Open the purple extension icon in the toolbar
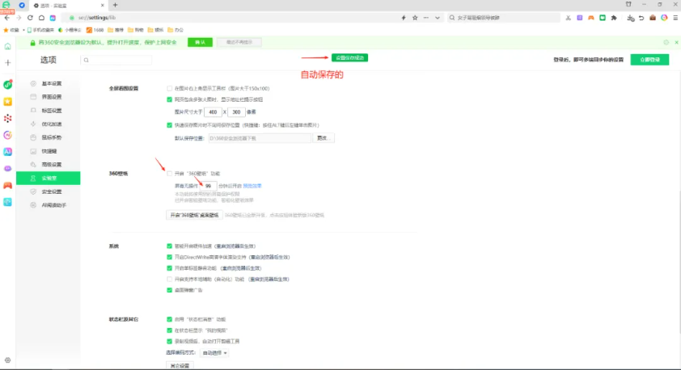This screenshot has width=681, height=370. tap(579, 18)
